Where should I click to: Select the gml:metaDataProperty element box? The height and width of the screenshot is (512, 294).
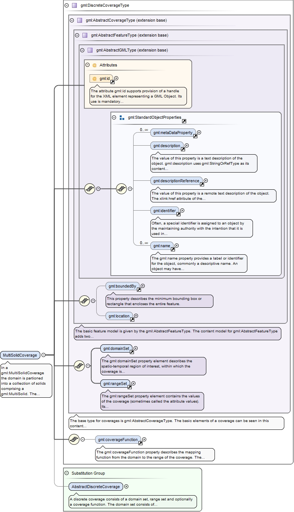173,133
